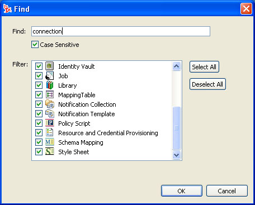Click the MappingTable icon
255x205 pixels.
tap(50, 95)
